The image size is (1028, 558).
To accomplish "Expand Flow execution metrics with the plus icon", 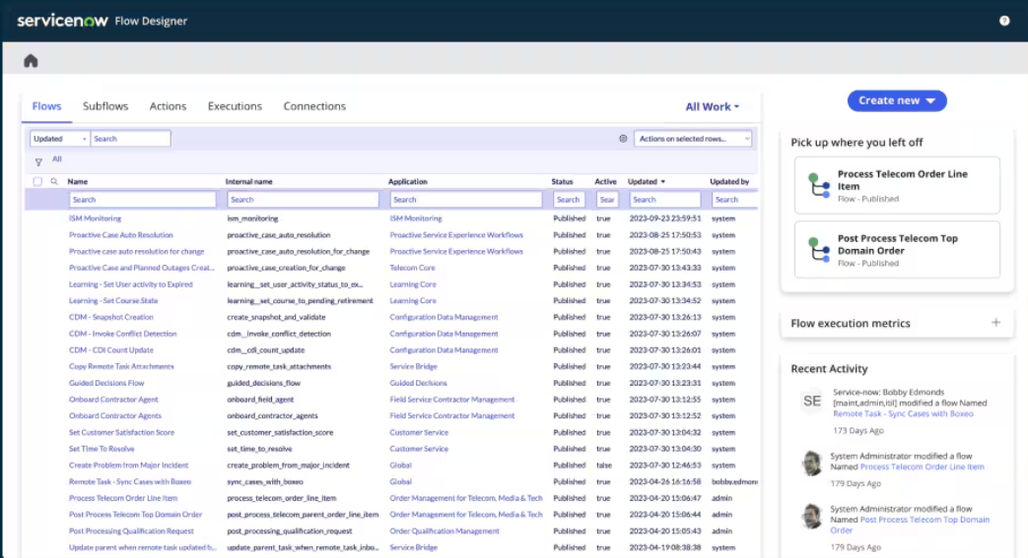I will point(995,322).
